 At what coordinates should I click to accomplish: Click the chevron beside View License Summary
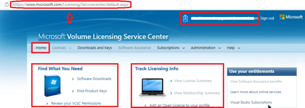[171, 81]
